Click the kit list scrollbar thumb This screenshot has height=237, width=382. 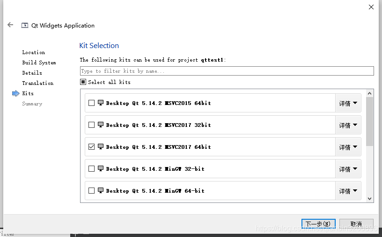coord(369,121)
